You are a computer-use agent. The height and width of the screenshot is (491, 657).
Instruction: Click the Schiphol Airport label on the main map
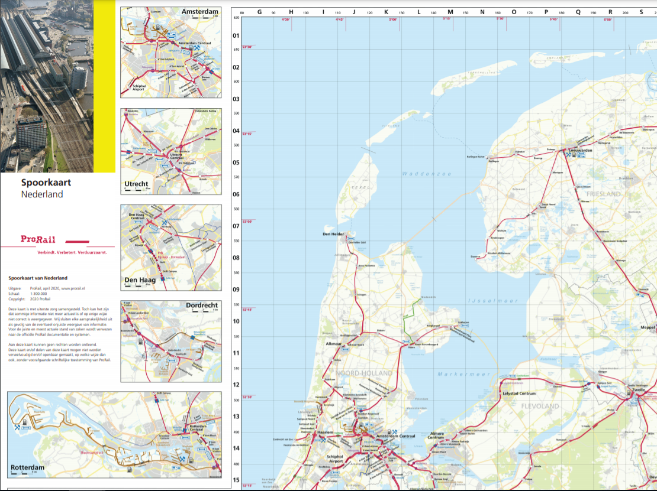click(x=335, y=459)
